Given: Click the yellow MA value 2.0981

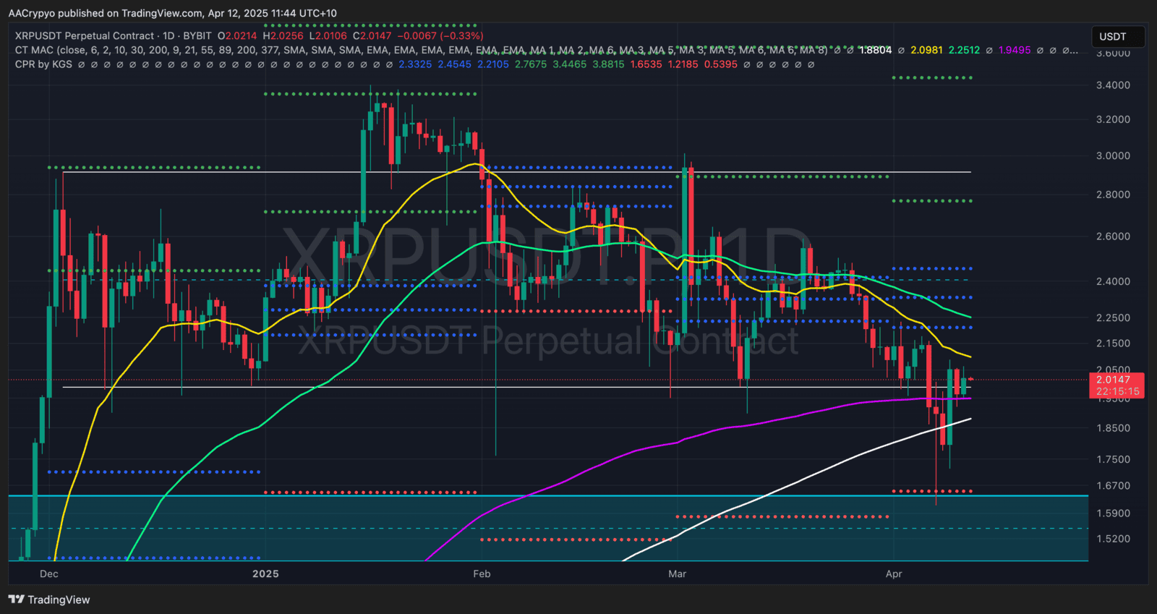Looking at the screenshot, I should 926,50.
